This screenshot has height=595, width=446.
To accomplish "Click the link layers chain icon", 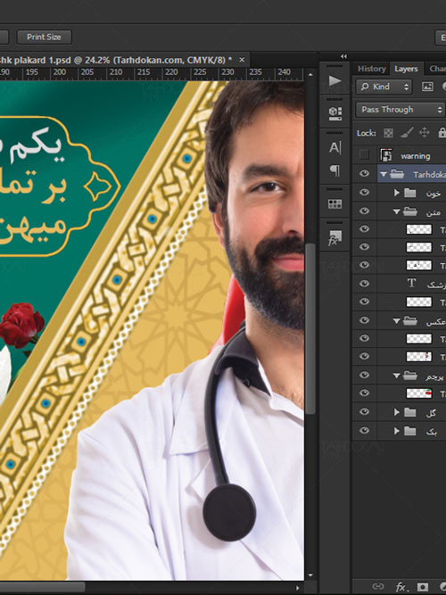I will (378, 586).
